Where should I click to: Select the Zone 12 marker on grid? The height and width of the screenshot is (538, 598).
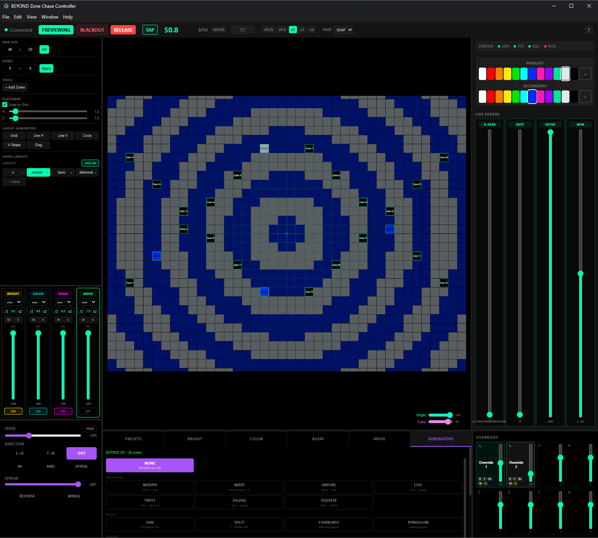tap(444, 283)
